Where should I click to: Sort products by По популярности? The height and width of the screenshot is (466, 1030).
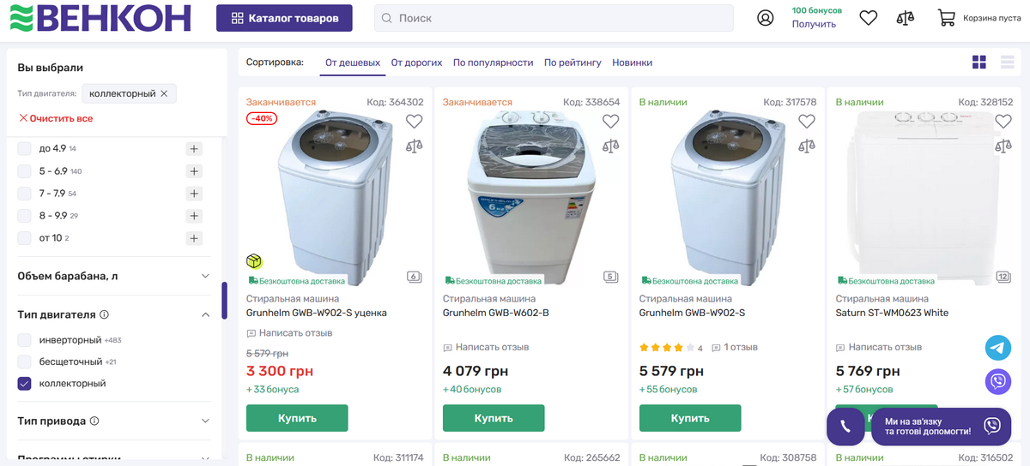tap(493, 63)
